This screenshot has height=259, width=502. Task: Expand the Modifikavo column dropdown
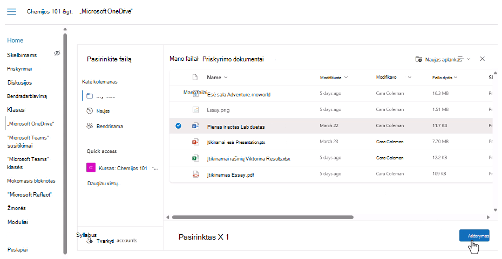tap(410, 78)
